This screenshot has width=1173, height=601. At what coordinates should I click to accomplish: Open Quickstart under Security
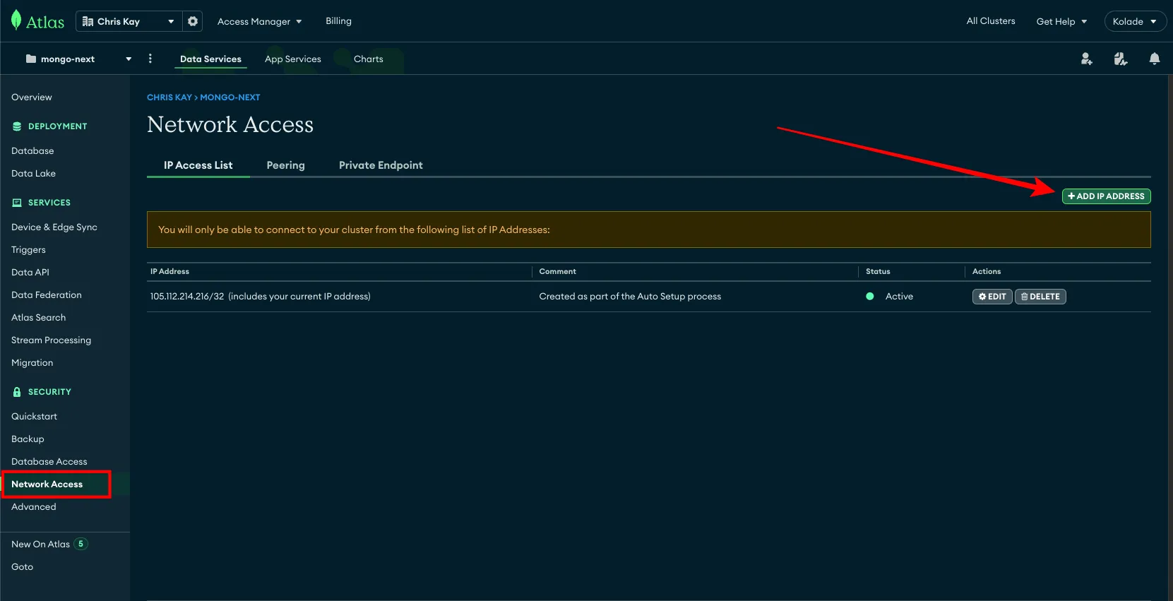click(34, 417)
